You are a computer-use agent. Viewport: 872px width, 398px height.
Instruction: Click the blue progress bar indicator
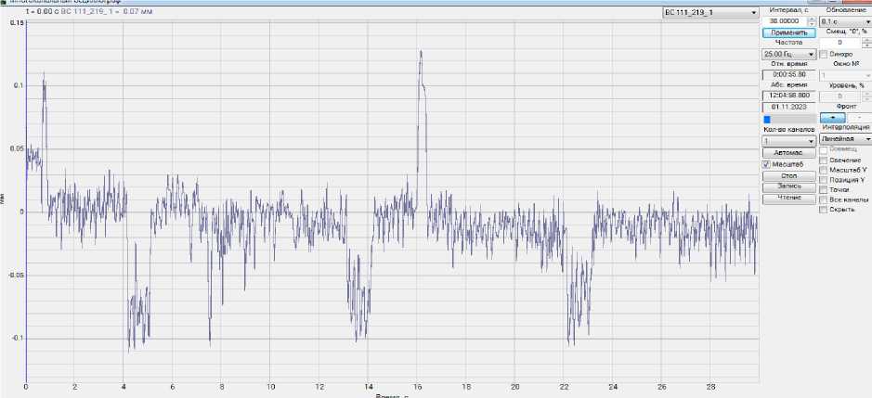tap(767, 119)
